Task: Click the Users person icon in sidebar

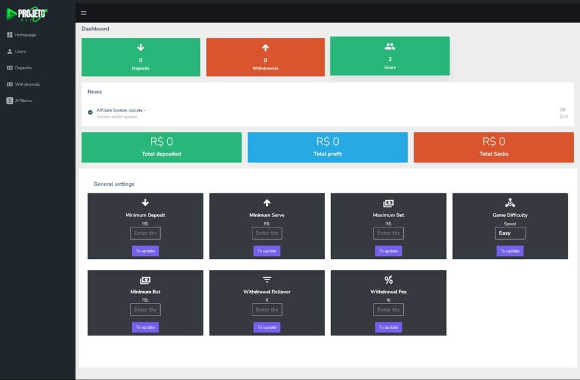Action: (9, 52)
